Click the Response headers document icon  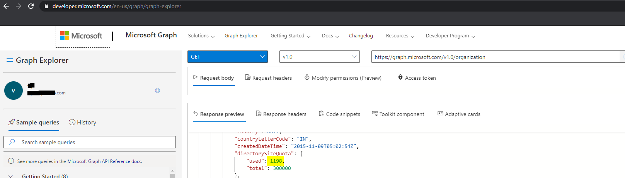coord(259,114)
